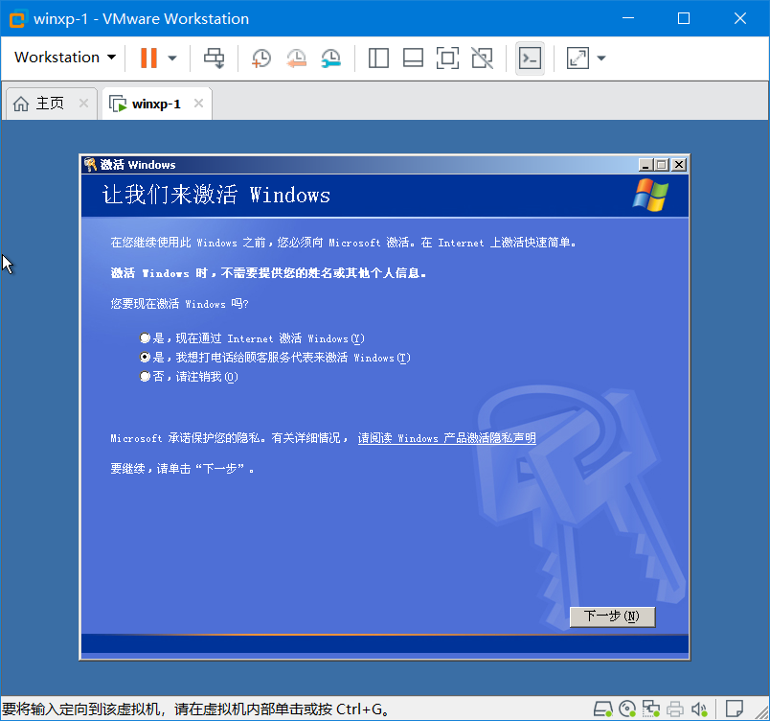
Task: Show or hide the library sidebar
Action: click(x=378, y=58)
